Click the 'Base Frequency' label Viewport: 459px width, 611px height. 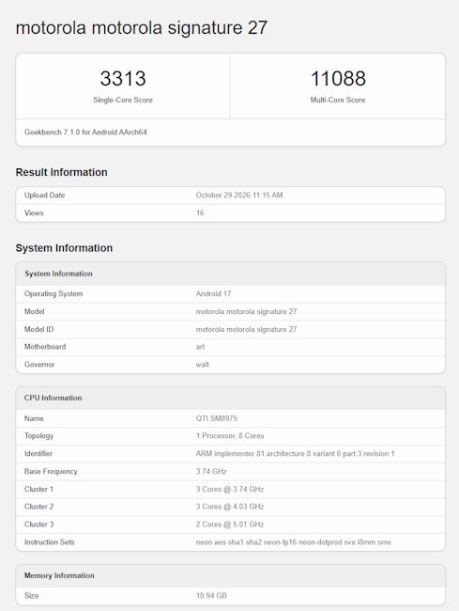[51, 472]
